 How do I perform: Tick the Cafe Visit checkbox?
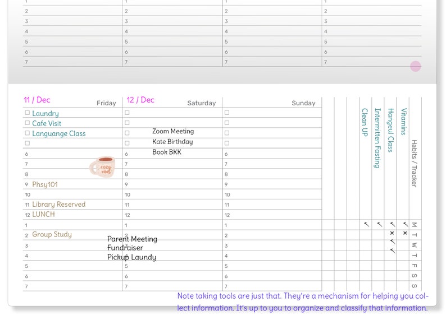28,123
